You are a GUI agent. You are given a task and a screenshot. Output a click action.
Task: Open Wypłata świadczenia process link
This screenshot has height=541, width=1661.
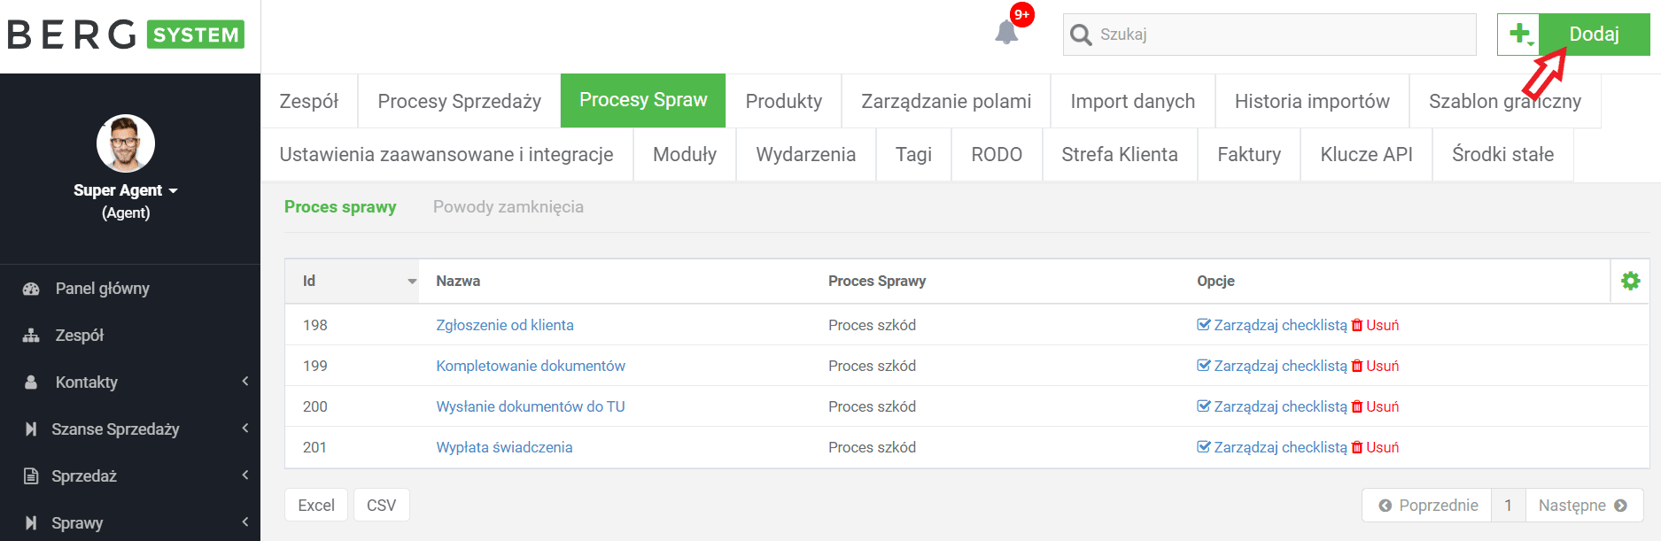(x=504, y=447)
